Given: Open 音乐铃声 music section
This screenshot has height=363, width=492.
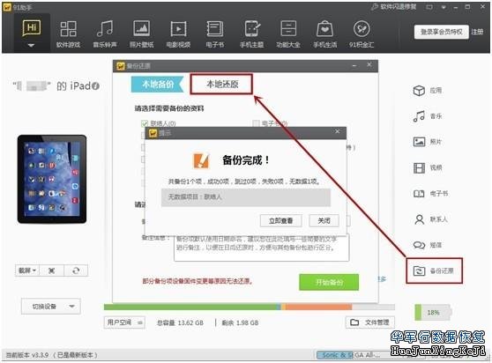Looking at the screenshot, I should (105, 33).
